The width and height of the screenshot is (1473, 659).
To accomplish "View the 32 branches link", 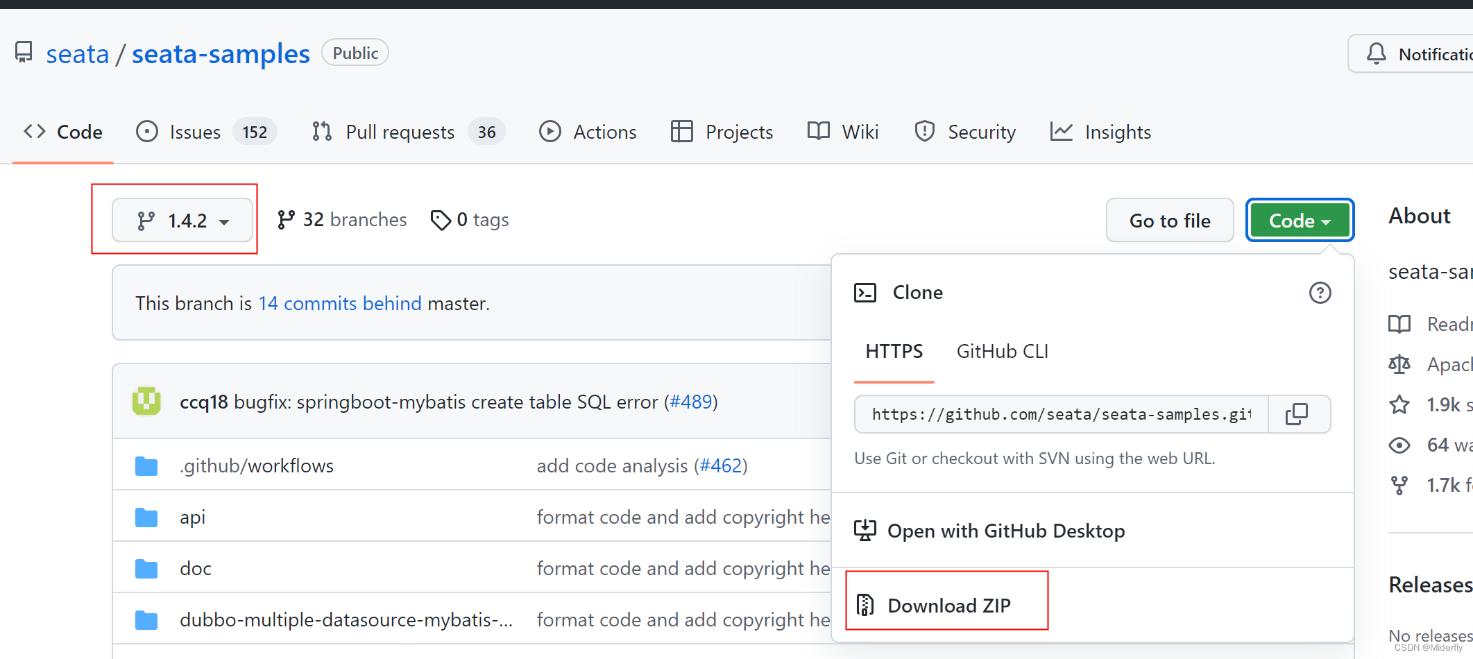I will coord(341,220).
